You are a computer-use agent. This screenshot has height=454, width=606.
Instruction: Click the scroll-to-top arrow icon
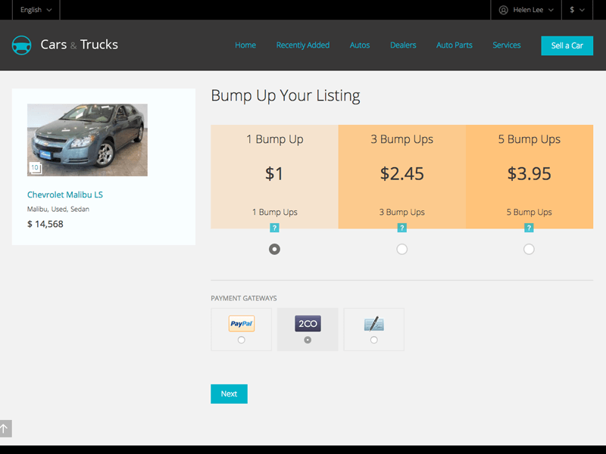coord(5,428)
